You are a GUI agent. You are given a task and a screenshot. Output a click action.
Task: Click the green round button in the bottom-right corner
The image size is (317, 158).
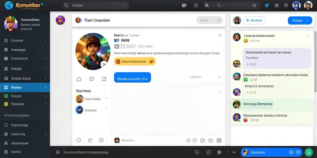(309, 152)
